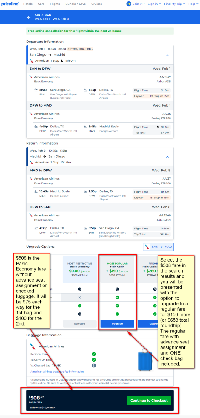The height and width of the screenshot is (418, 200).
Task: Open Find My Trip dropdown
Action: pos(175,4)
